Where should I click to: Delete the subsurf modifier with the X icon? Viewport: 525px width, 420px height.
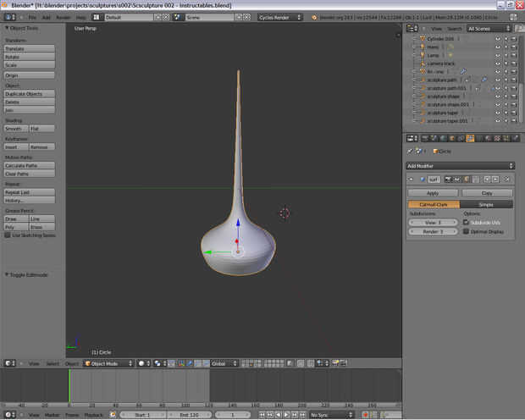point(507,180)
